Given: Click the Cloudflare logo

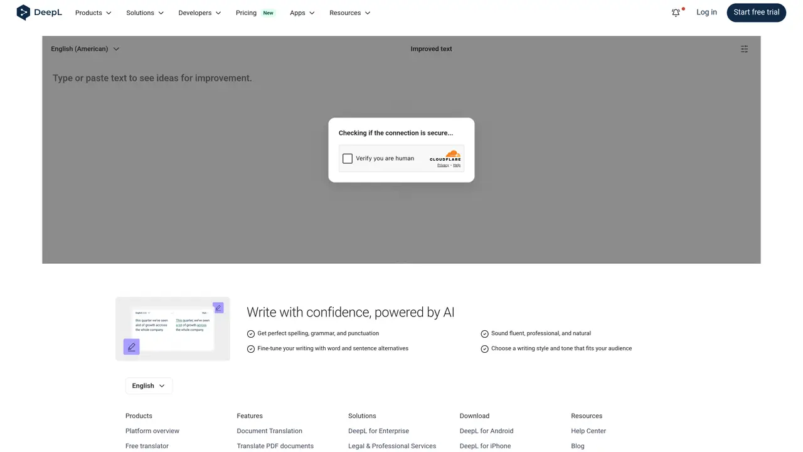Looking at the screenshot, I should click(x=445, y=156).
